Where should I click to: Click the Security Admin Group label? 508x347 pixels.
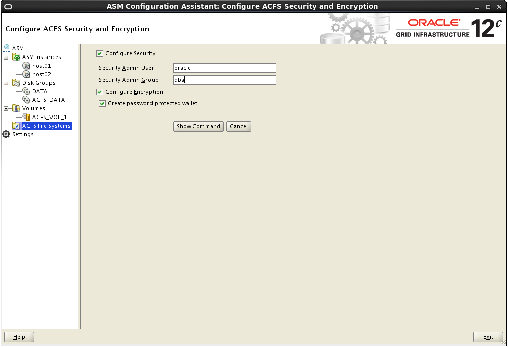[129, 80]
